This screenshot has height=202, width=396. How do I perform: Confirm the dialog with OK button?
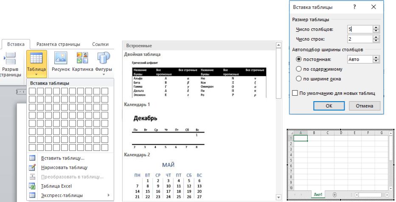[x=329, y=106]
